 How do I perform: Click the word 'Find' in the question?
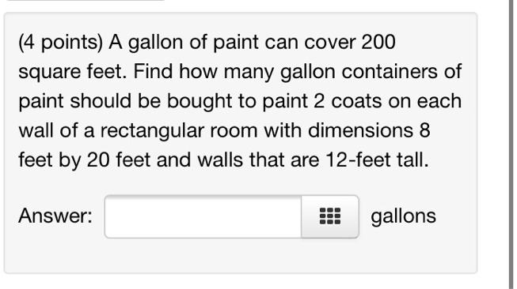153,71
